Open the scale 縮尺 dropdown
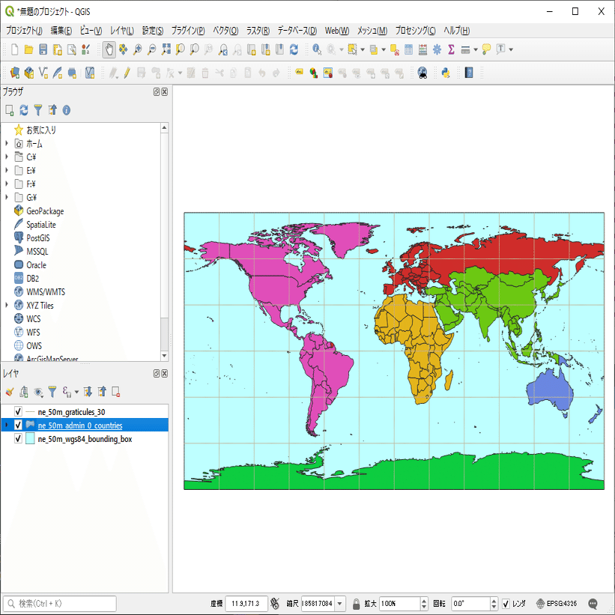Image resolution: width=615 pixels, height=615 pixels. (x=340, y=603)
